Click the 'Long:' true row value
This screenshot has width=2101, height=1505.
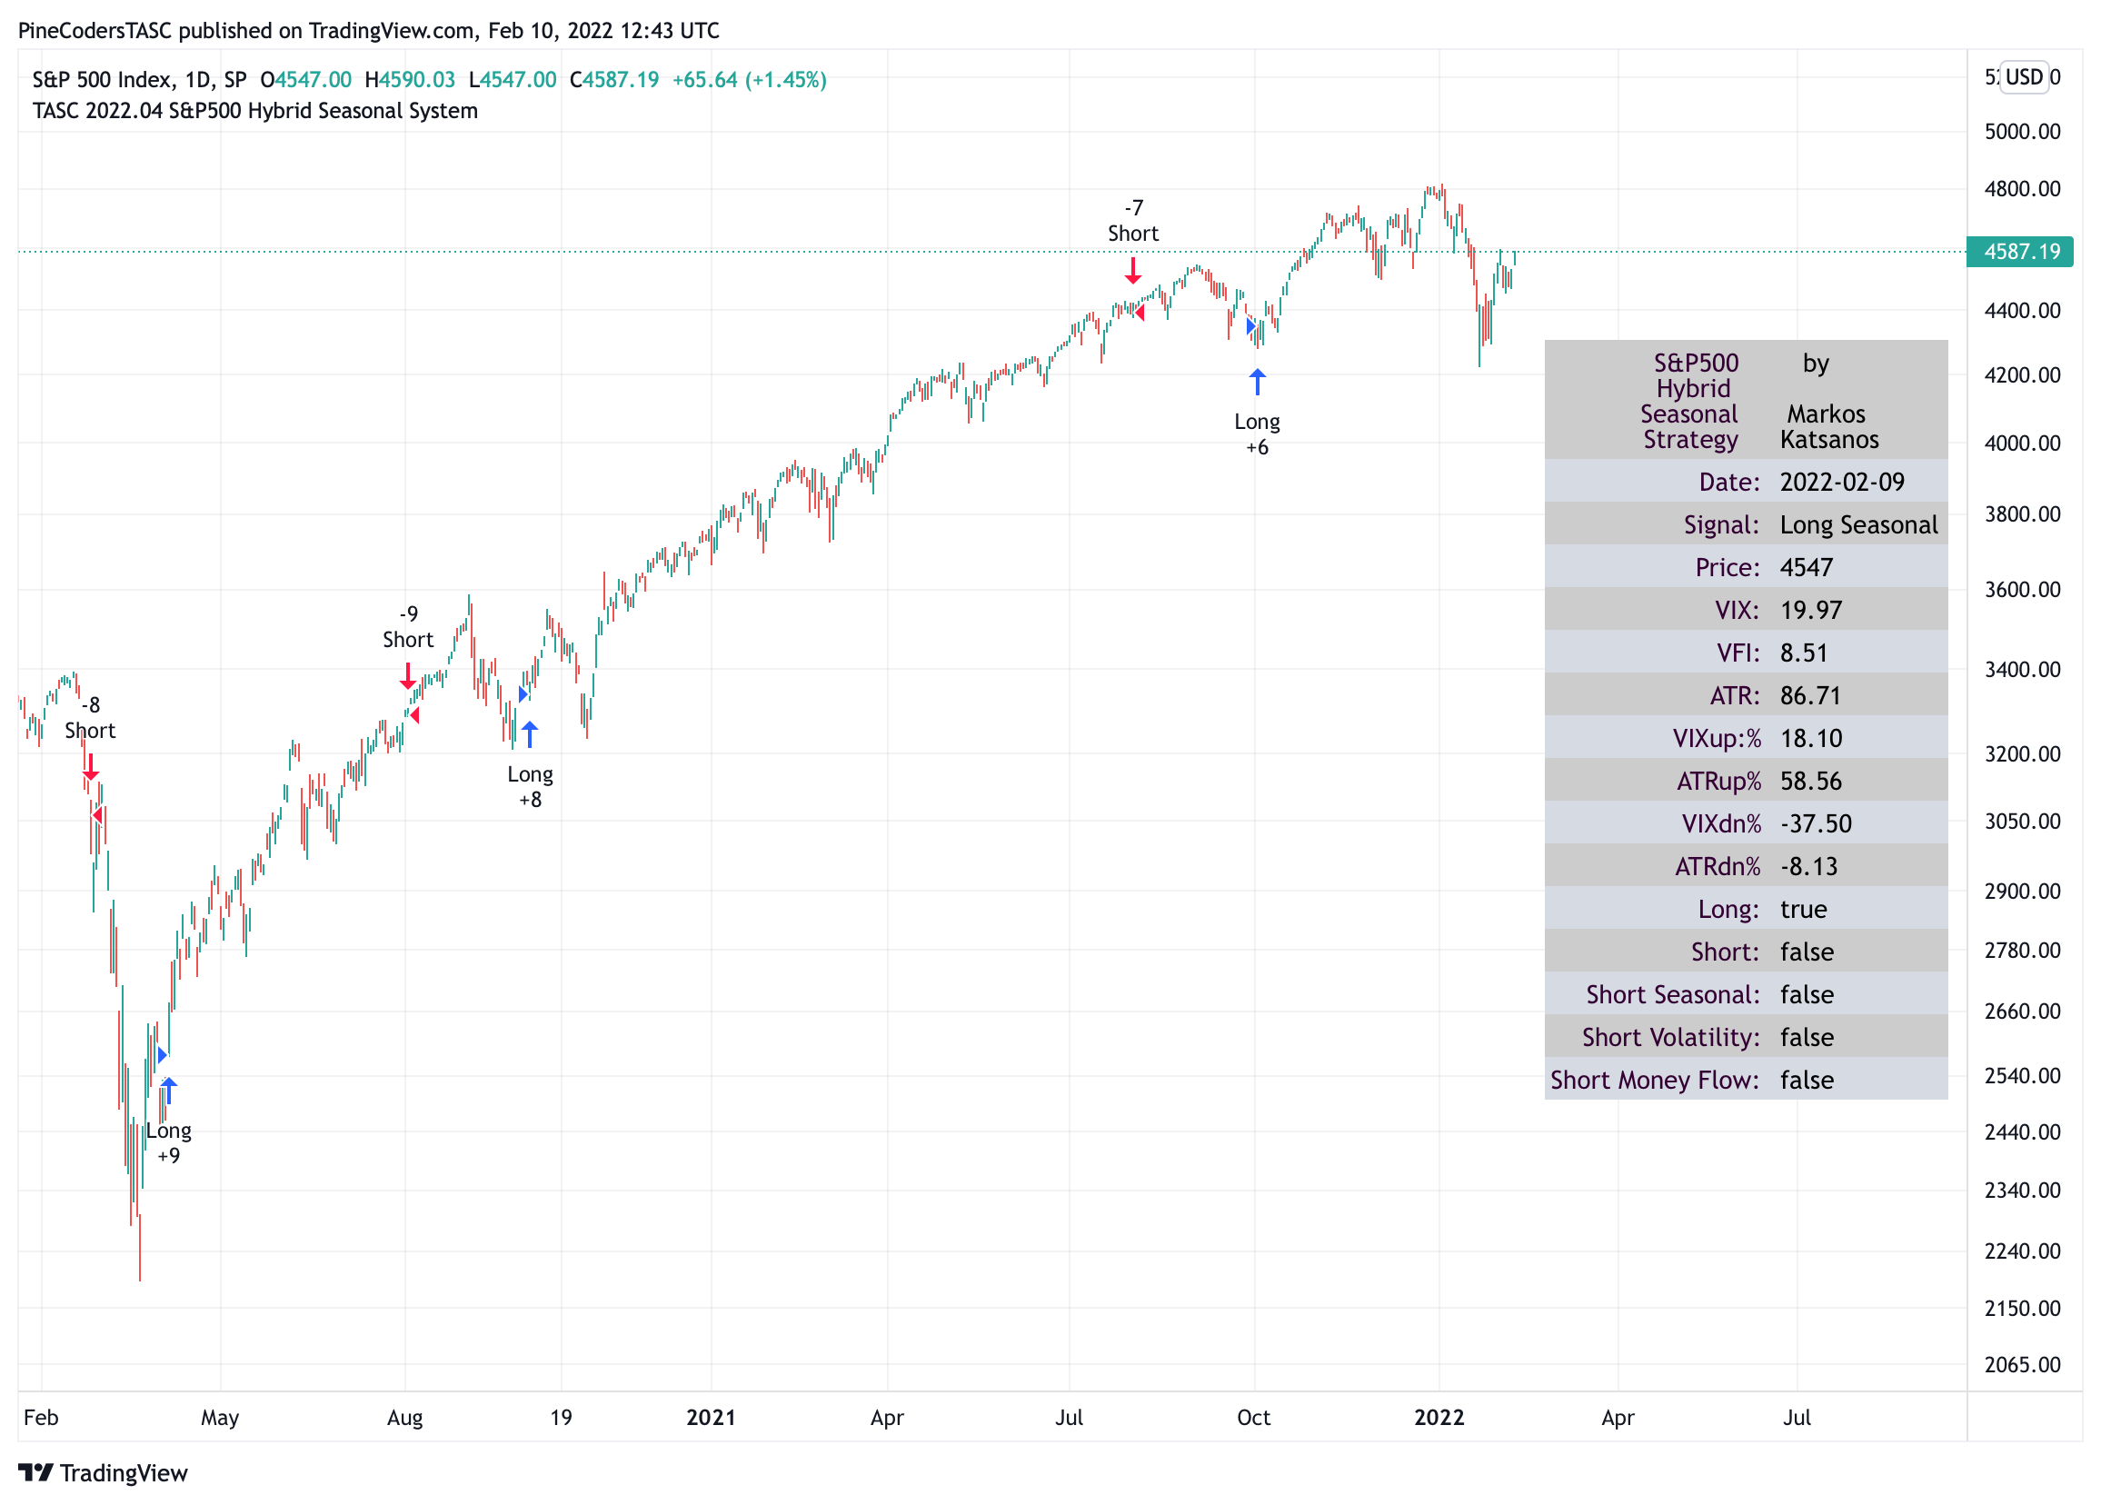[1803, 909]
